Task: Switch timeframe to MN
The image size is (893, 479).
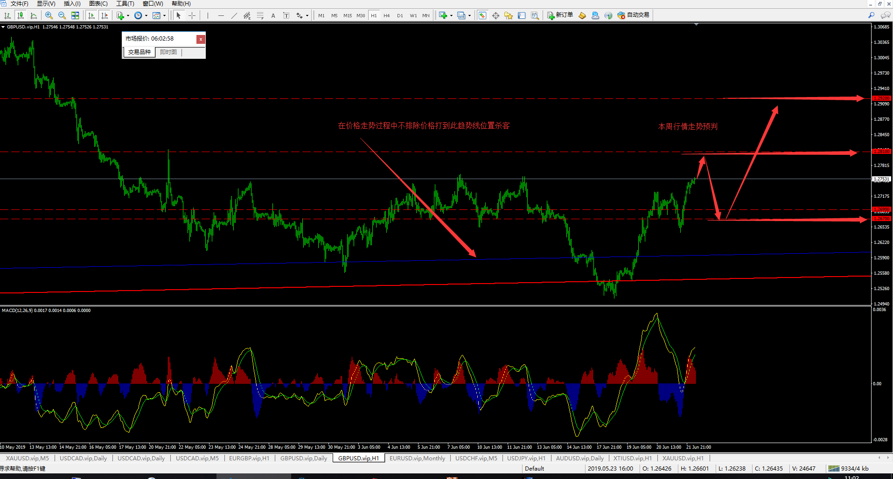Action: click(x=426, y=15)
